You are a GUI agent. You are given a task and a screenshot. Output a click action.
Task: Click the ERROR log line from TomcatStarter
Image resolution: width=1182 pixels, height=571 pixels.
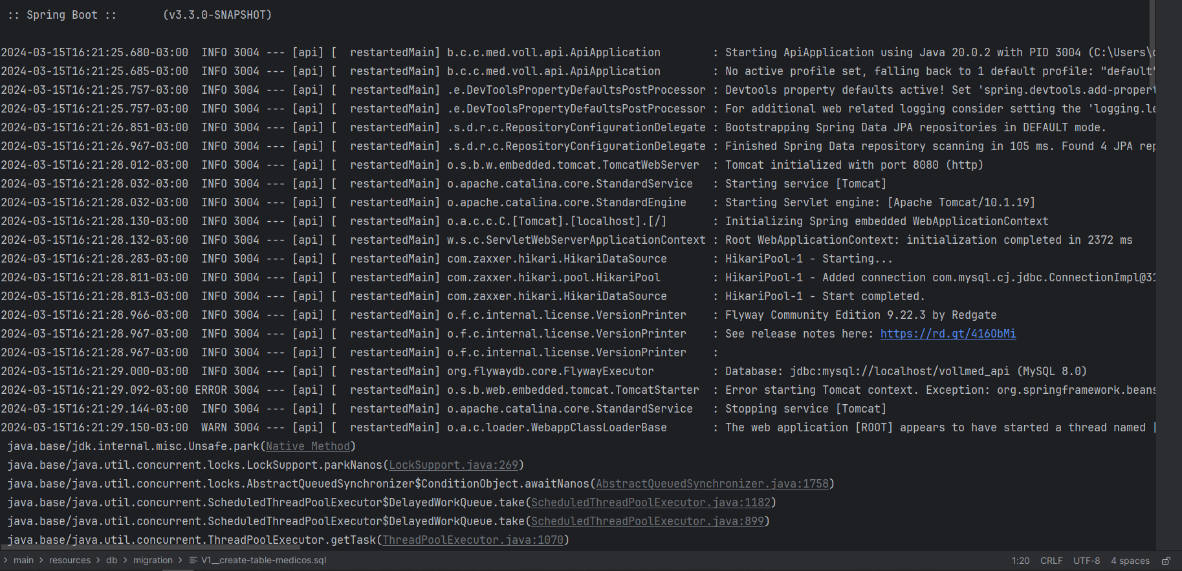(x=578, y=390)
